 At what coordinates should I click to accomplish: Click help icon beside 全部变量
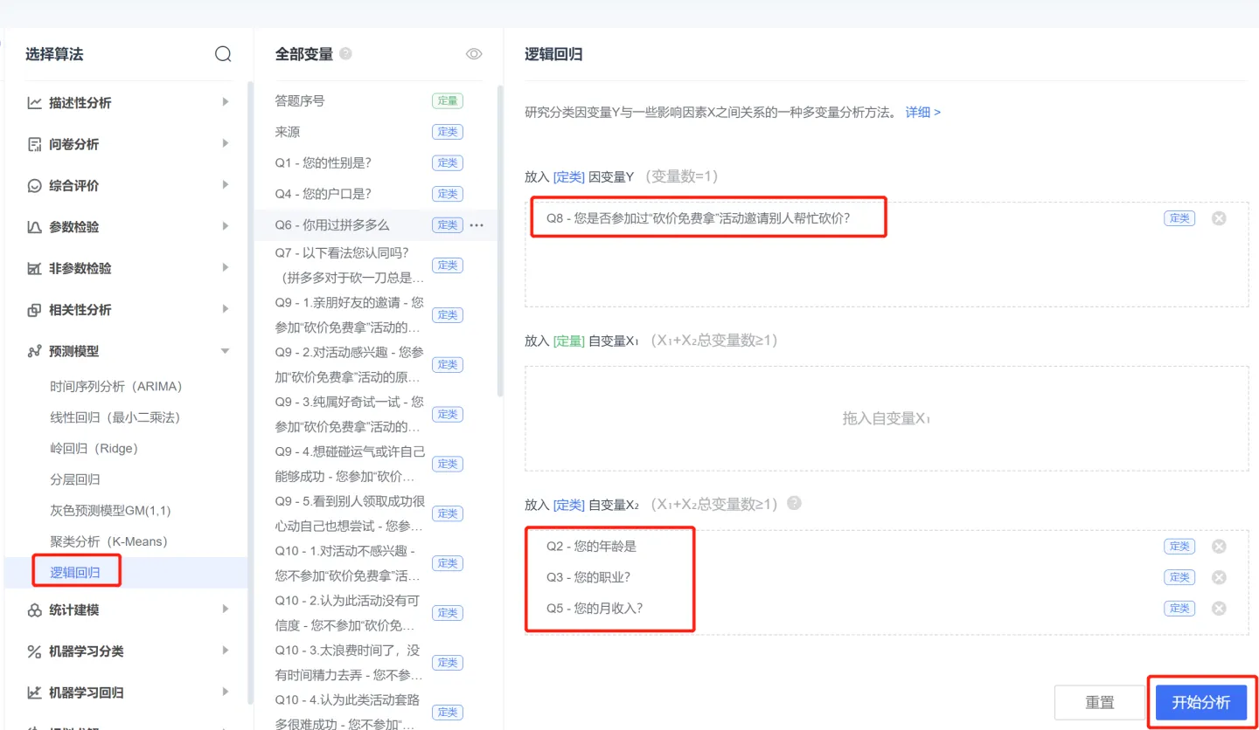(346, 54)
